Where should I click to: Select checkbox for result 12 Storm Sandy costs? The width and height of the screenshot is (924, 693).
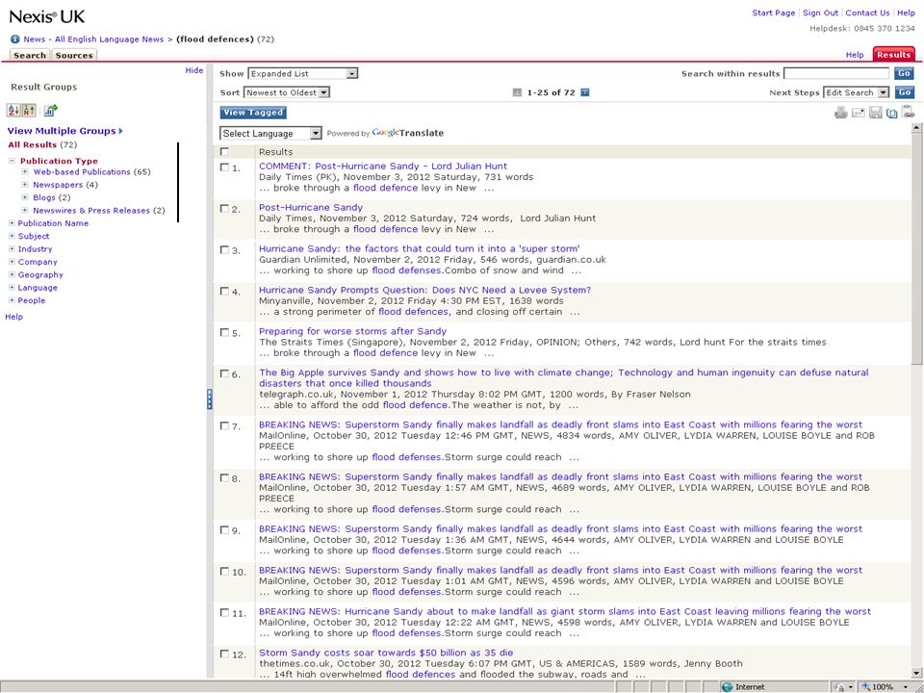[x=224, y=654]
